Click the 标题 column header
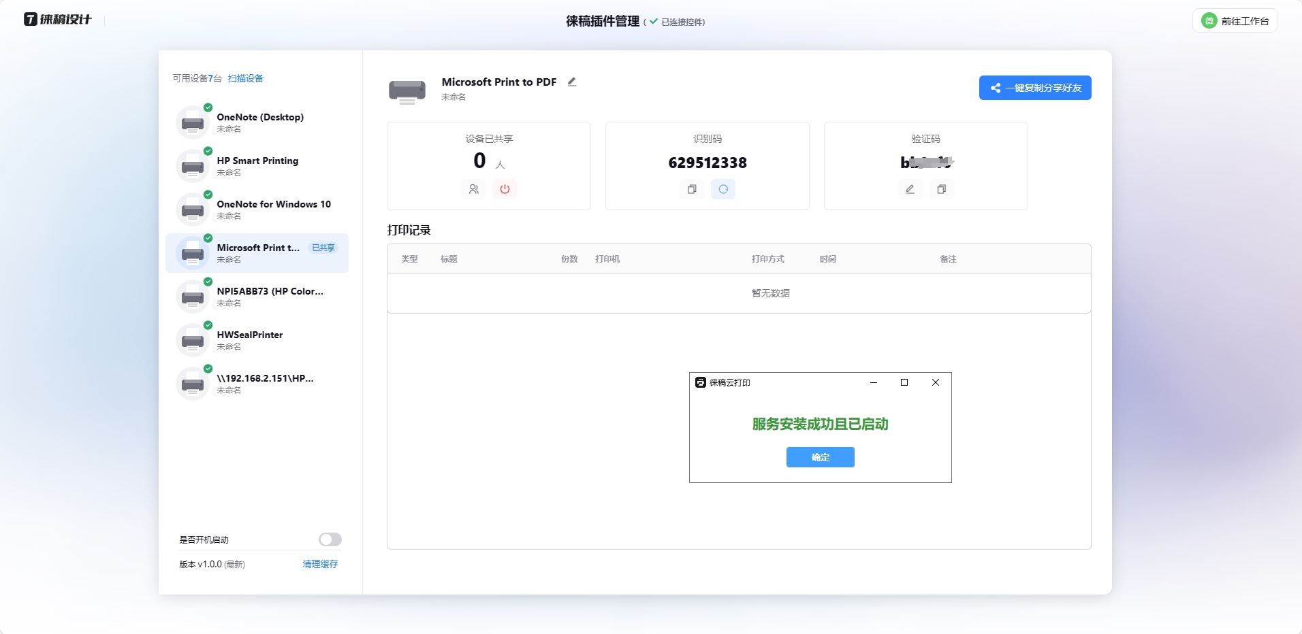This screenshot has height=634, width=1302. pyautogui.click(x=449, y=259)
